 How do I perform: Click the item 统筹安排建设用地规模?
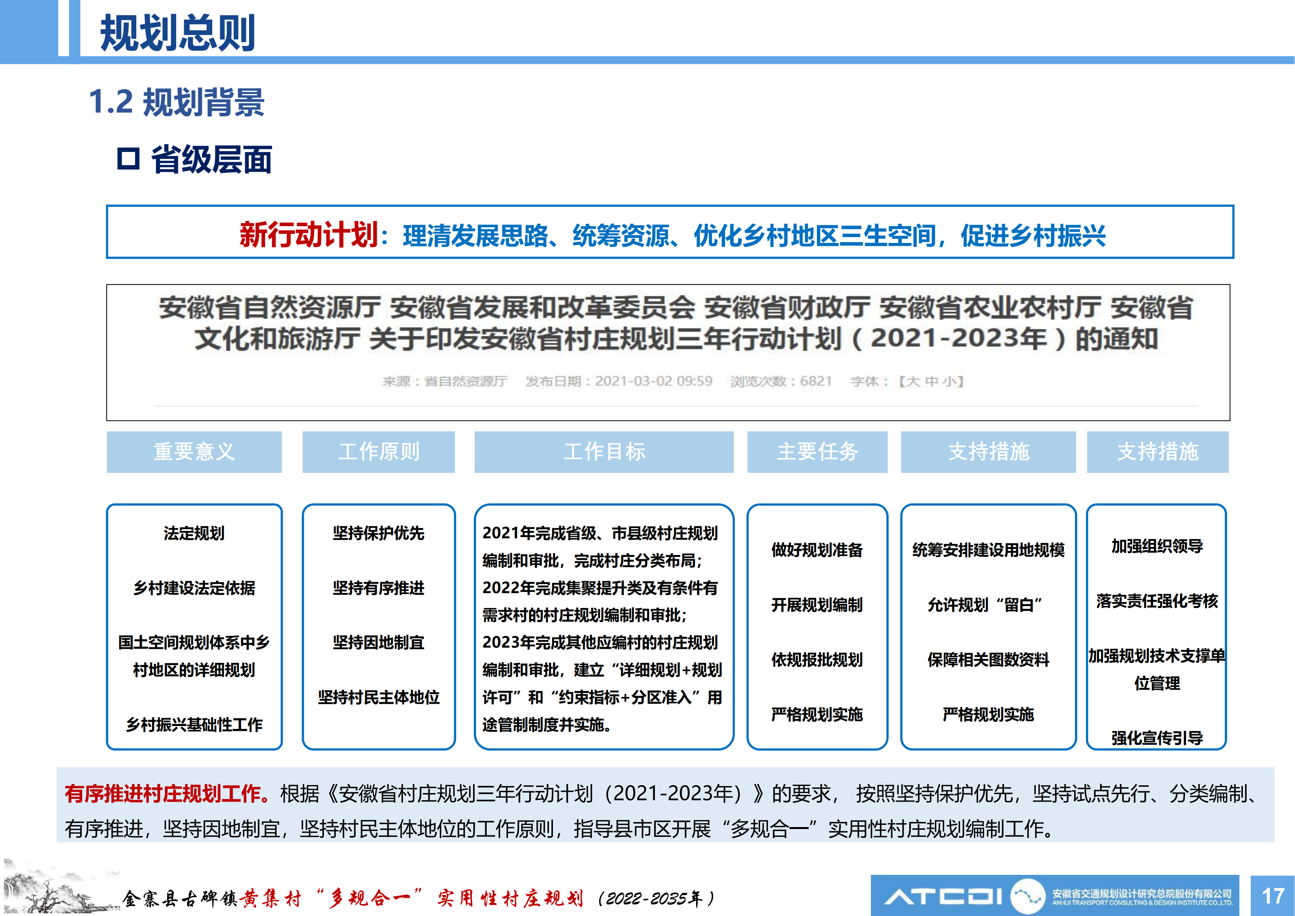tap(988, 550)
